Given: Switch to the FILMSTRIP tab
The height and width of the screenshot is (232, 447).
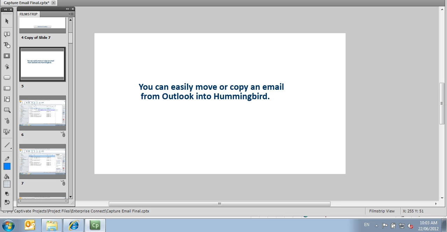Looking at the screenshot, I should coord(29,14).
